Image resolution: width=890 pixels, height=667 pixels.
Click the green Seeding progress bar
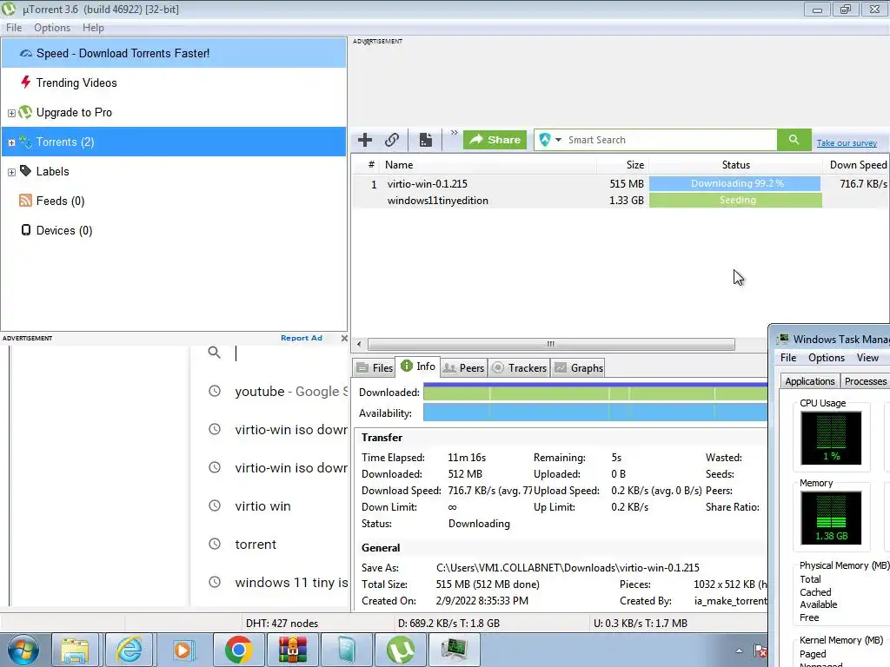(735, 201)
